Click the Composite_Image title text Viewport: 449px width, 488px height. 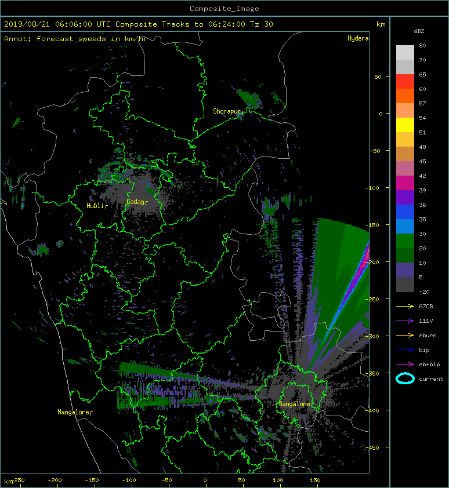[224, 8]
